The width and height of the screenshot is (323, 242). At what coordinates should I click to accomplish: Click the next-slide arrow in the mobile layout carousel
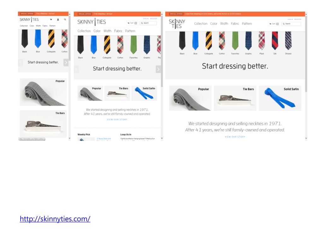coord(66,62)
